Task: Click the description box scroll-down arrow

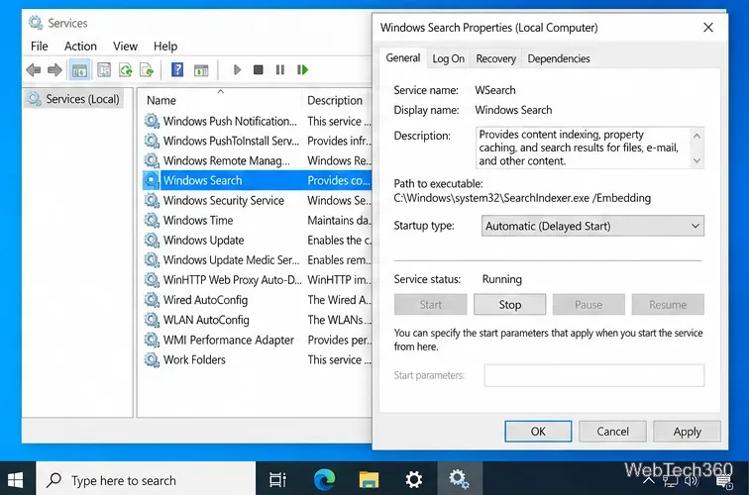Action: [696, 160]
